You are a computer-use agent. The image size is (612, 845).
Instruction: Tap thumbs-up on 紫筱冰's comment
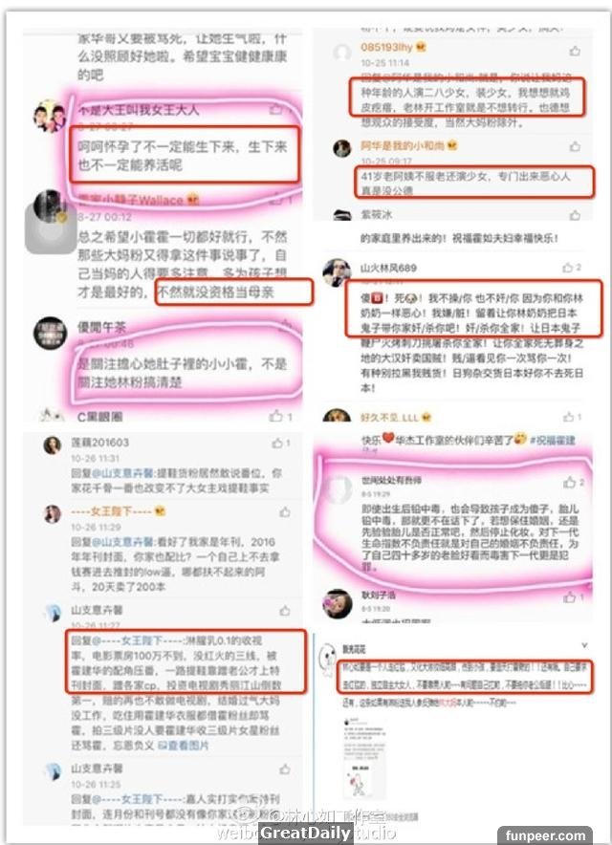point(575,215)
